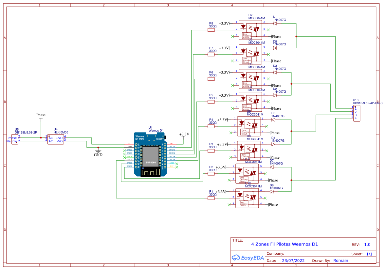Click the '330Ω' value under R1
This screenshot has width=386, height=270.
click(x=213, y=195)
